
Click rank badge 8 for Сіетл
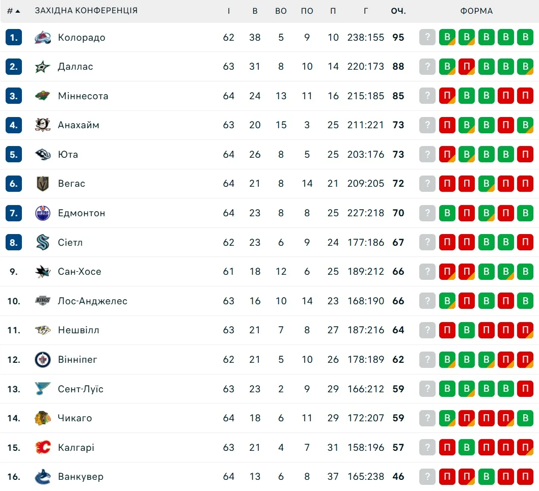pos(14,243)
